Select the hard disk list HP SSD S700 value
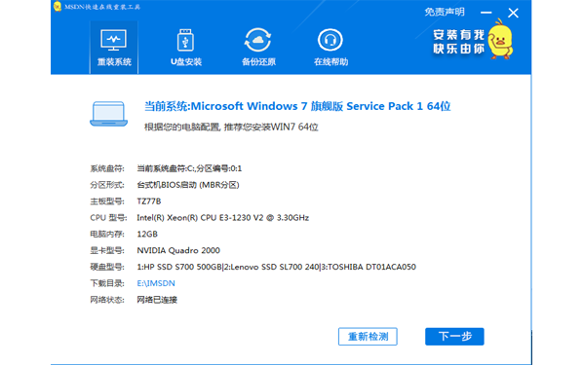The height and width of the screenshot is (365, 583). pyautogui.click(x=276, y=267)
